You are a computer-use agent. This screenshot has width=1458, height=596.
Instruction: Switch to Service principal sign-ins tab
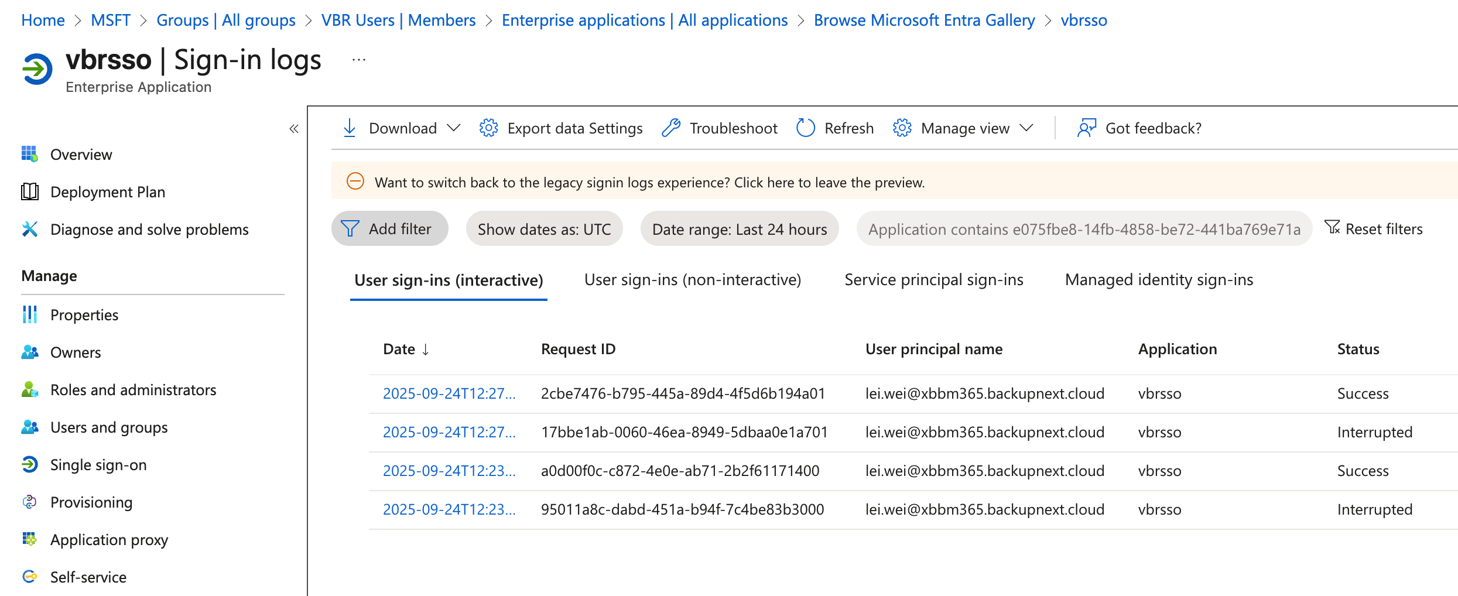pyautogui.click(x=934, y=280)
